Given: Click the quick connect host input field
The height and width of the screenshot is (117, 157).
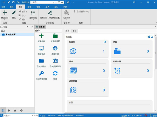Looking at the screenshot, I should (41, 2).
